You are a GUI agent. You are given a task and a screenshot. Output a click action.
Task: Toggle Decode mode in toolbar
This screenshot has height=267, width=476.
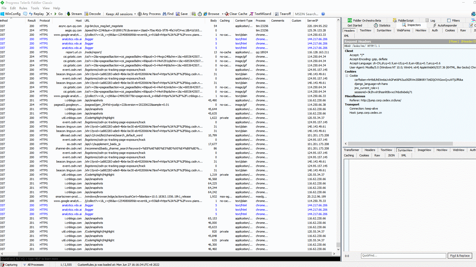point(93,14)
